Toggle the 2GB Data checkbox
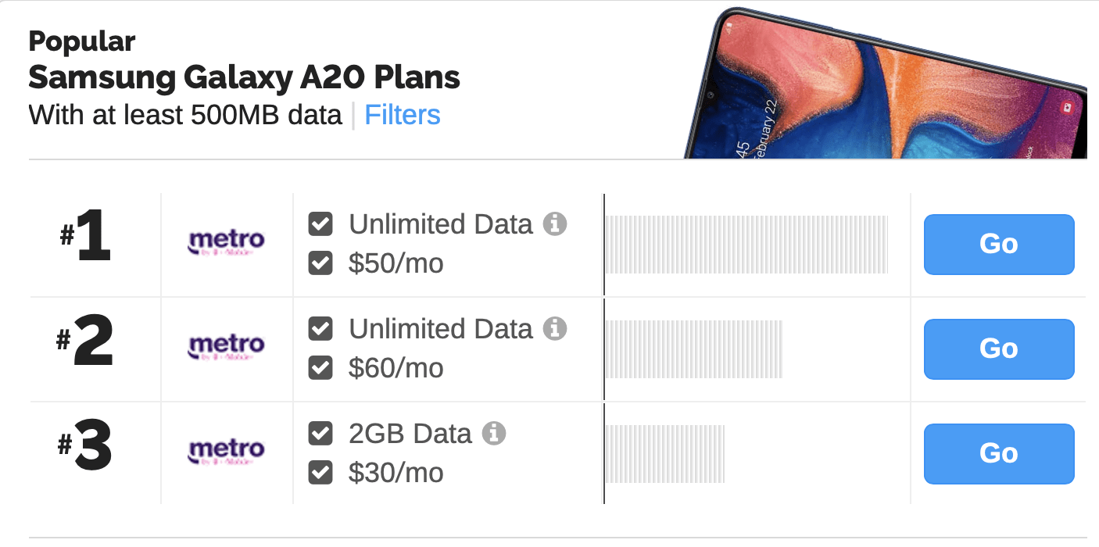 320,433
